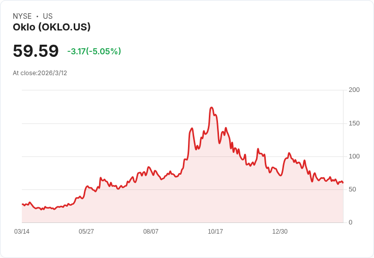
Task: Click the 0 price axis label
Action: [351, 222]
